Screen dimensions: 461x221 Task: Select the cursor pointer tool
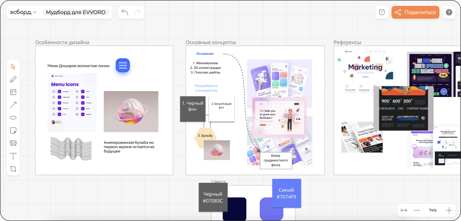coord(13,67)
